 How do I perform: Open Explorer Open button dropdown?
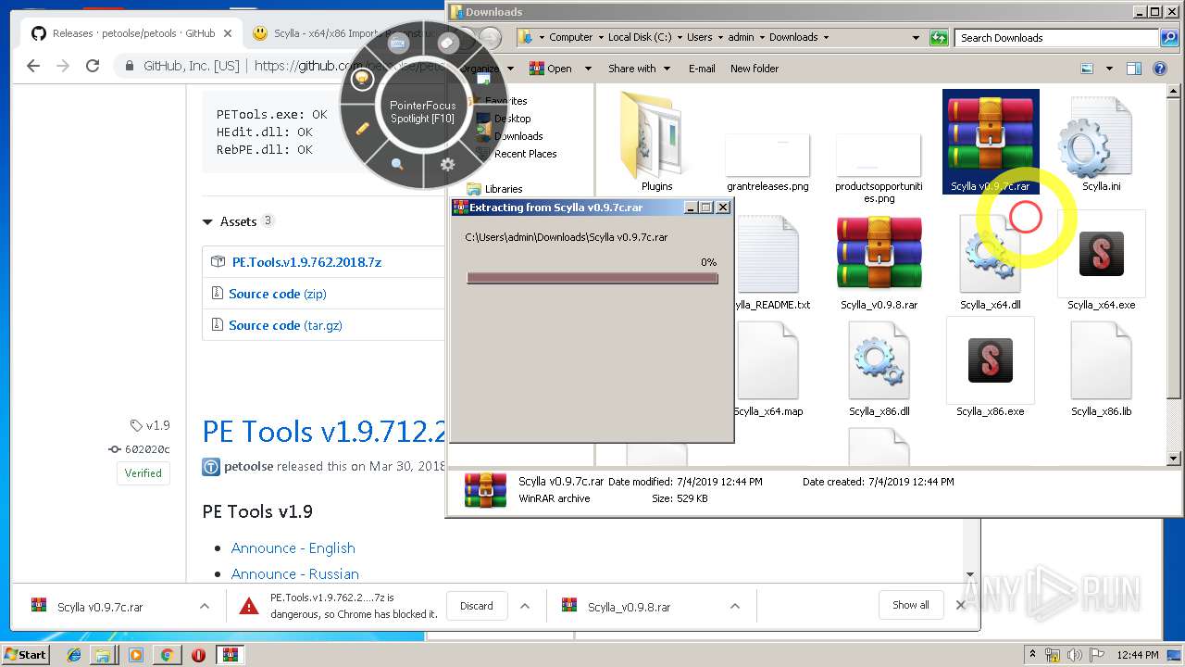coord(587,69)
